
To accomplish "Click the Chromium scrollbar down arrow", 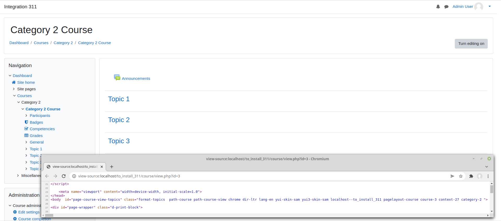I will tap(492, 211).
